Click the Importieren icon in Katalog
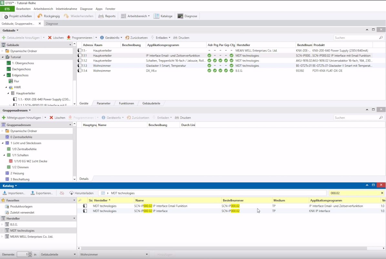Screen dimensions: 386x259 pyautogui.click(x=5, y=193)
